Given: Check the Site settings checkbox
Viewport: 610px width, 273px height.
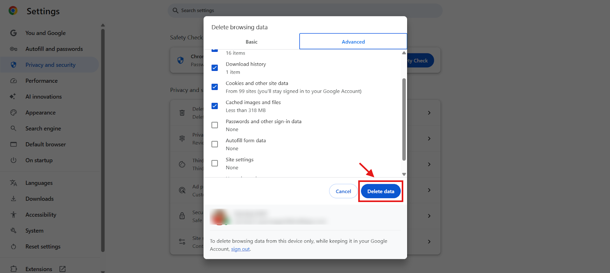Looking at the screenshot, I should coord(215,163).
